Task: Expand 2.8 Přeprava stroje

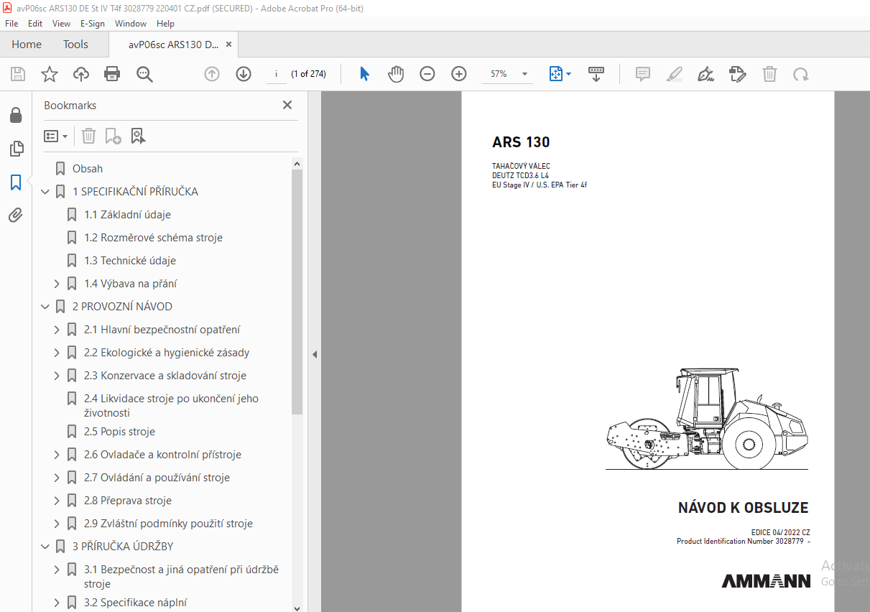Action: click(x=57, y=501)
